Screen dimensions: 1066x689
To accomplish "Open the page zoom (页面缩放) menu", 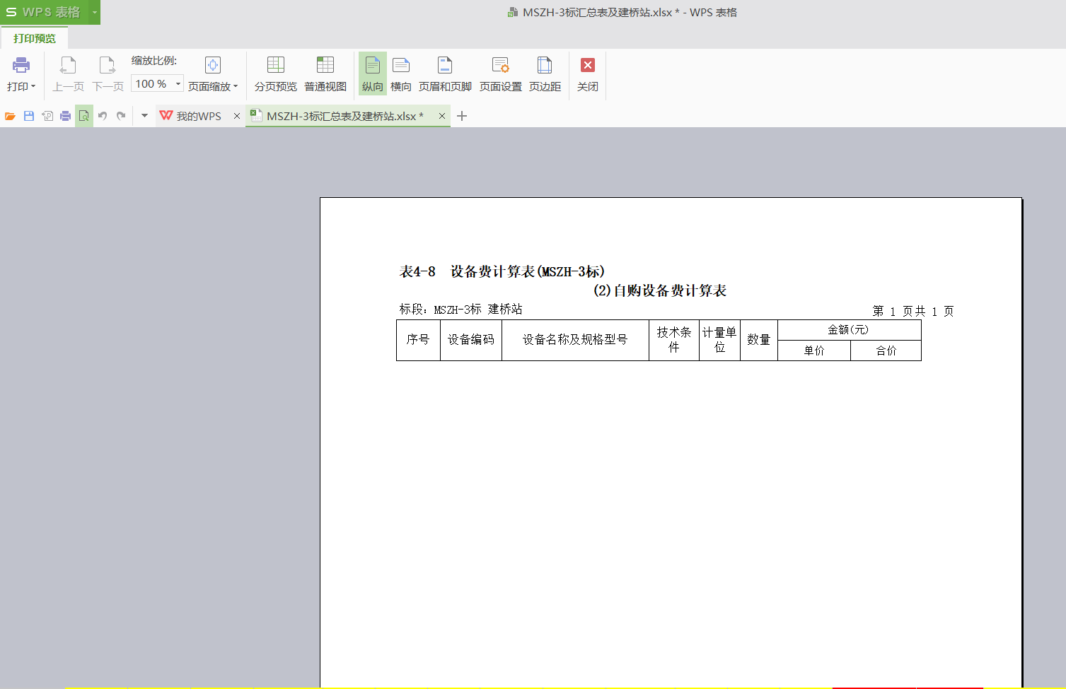I will (213, 74).
